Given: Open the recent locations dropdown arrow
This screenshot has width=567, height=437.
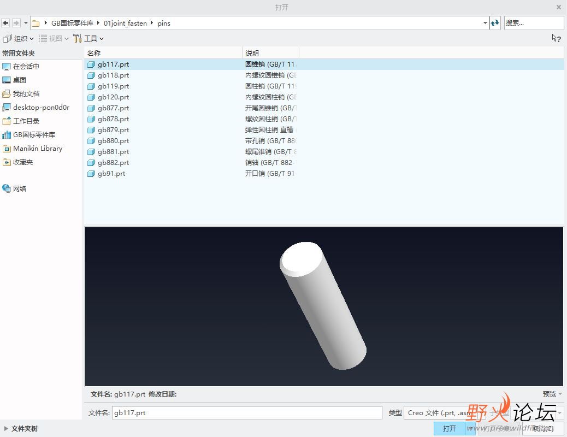Looking at the screenshot, I should tap(26, 23).
